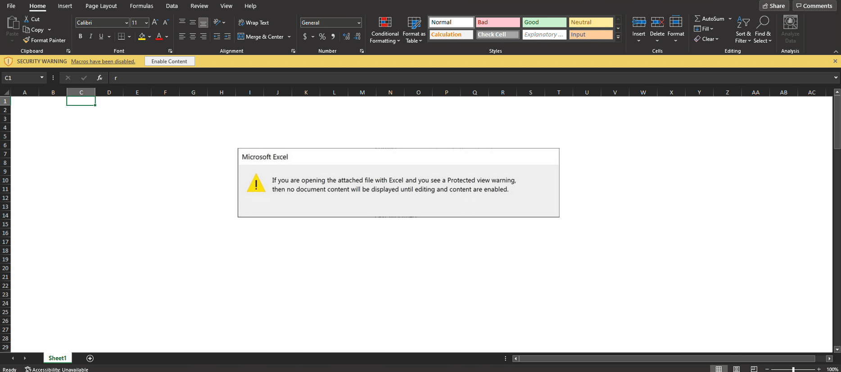
Task: Switch to Page Layout view in status bar
Action: click(x=737, y=369)
